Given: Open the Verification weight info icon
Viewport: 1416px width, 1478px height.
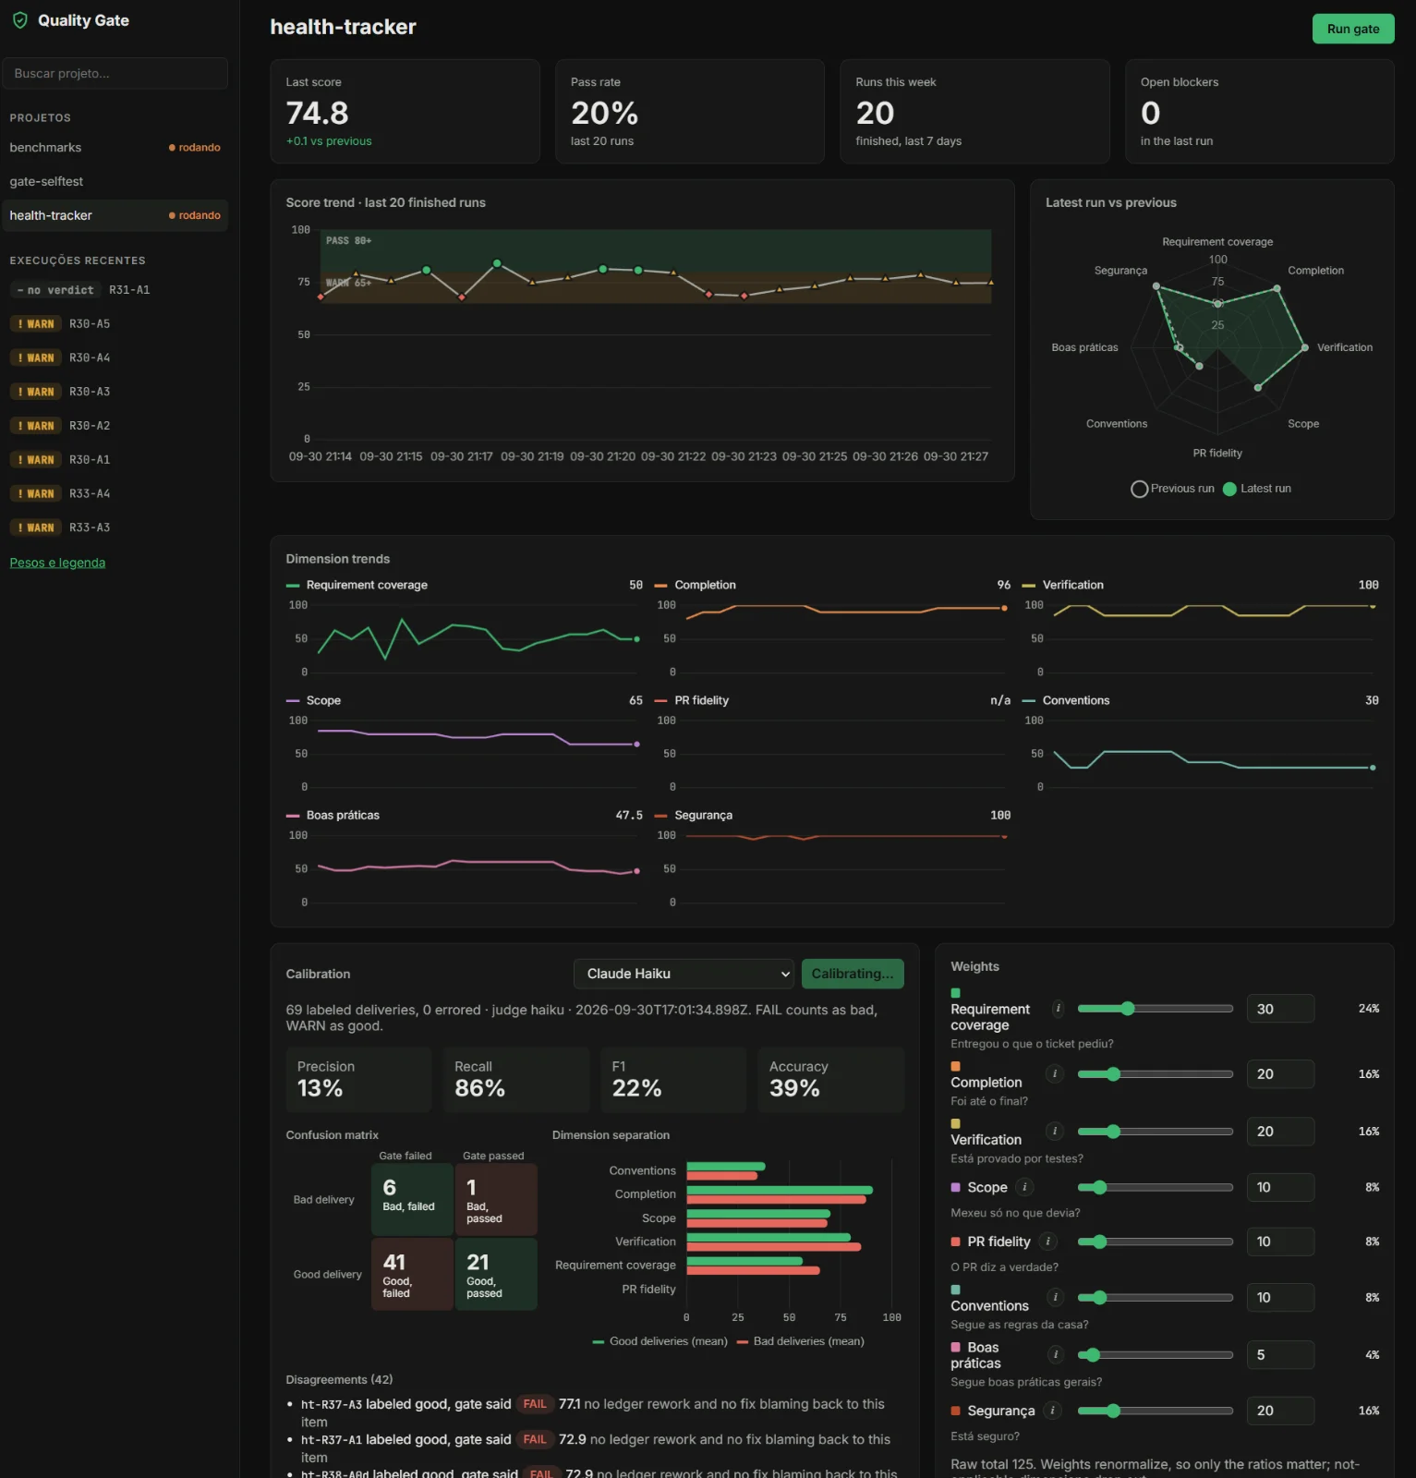Looking at the screenshot, I should tap(1055, 1131).
